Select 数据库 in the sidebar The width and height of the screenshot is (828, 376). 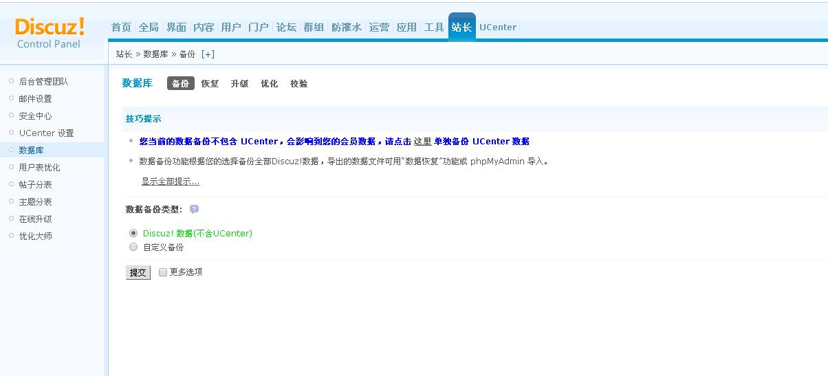pos(31,150)
